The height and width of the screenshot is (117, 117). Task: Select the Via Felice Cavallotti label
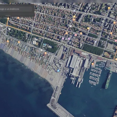(58, 7)
